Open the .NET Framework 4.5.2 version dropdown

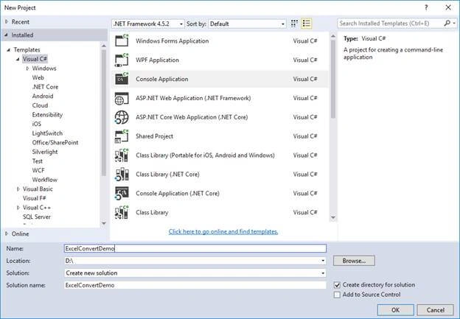click(148, 24)
